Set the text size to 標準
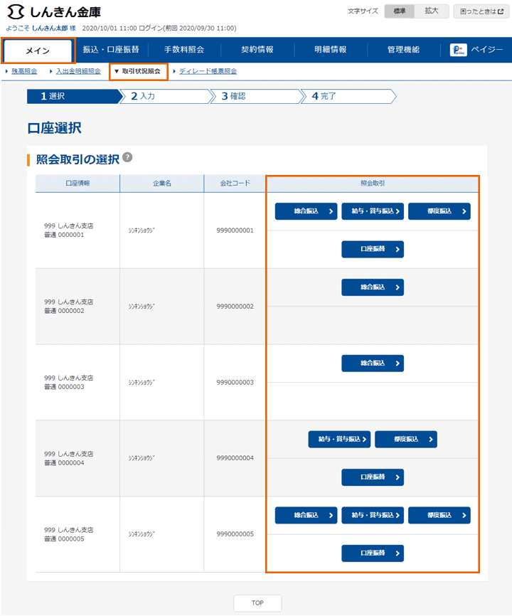Image resolution: width=512 pixels, height=616 pixels. click(x=400, y=11)
